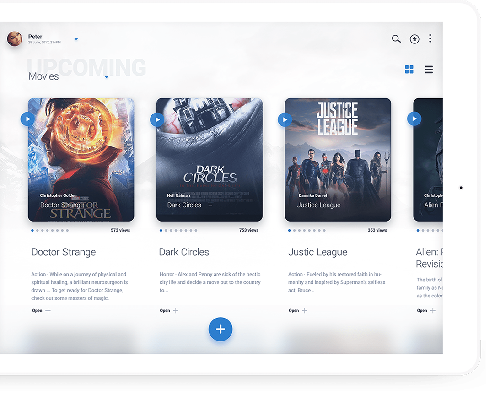The width and height of the screenshot is (495, 400).
Task: Click the 753 views count
Action: pyautogui.click(x=249, y=230)
